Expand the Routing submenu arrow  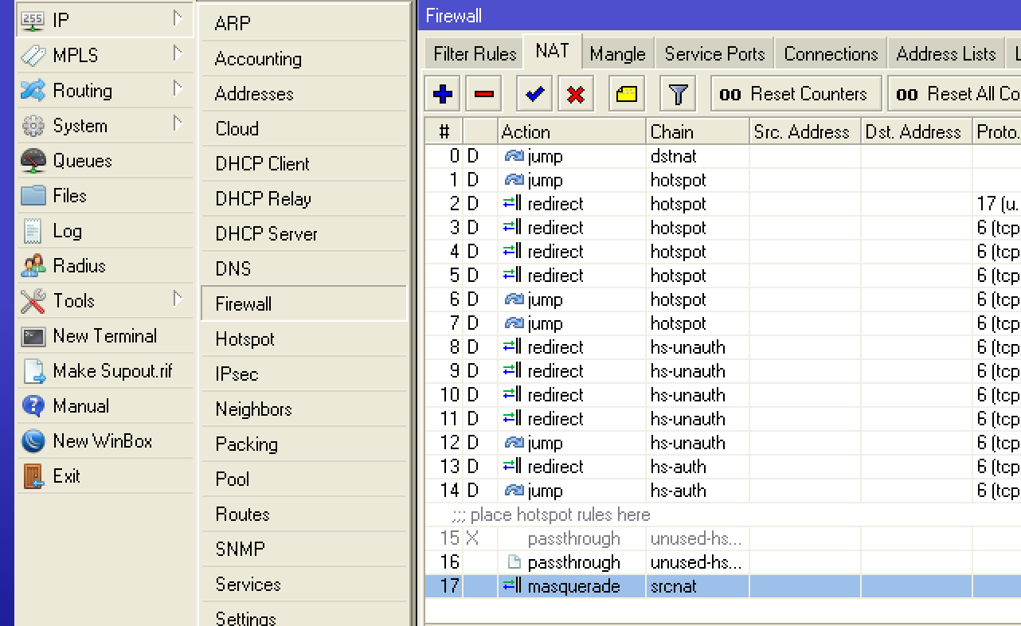tap(178, 88)
